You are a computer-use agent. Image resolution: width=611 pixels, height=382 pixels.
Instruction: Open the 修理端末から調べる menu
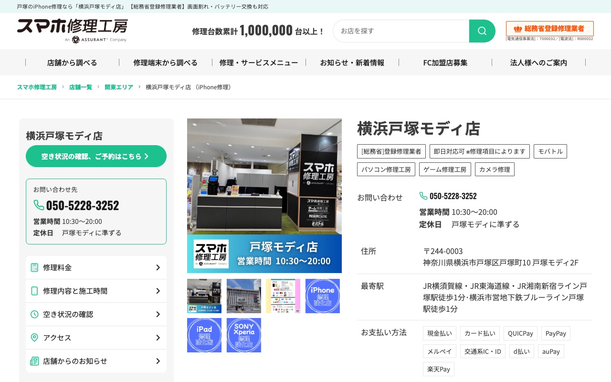pos(166,63)
